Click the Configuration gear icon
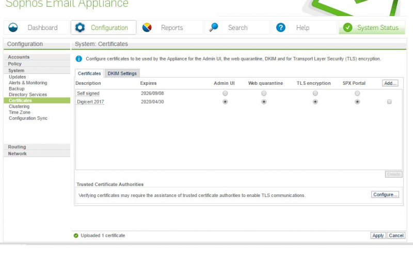Viewport: 413px width, 259px height. point(80,27)
